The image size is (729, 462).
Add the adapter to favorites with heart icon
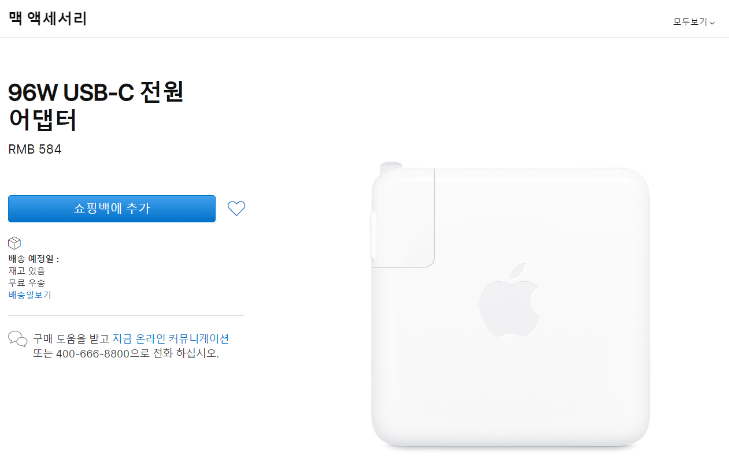point(236,208)
